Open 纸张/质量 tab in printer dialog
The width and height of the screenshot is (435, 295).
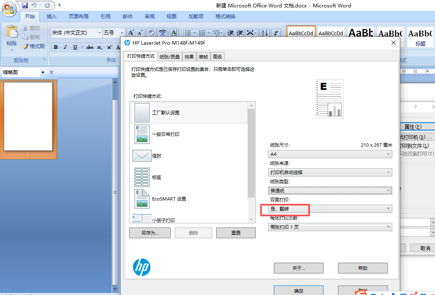pos(169,57)
